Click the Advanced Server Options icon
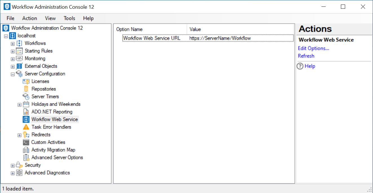This screenshot has width=373, height=193. (26, 157)
